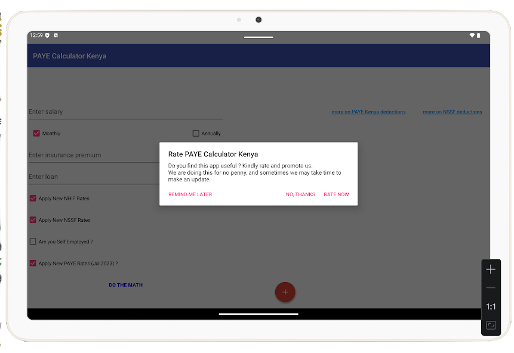Toggle the Annually checkbox
This screenshot has width=514, height=353.
pos(196,134)
